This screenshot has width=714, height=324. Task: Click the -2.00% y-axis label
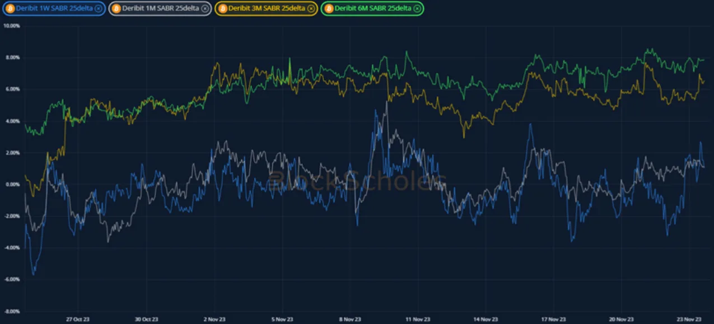12,216
